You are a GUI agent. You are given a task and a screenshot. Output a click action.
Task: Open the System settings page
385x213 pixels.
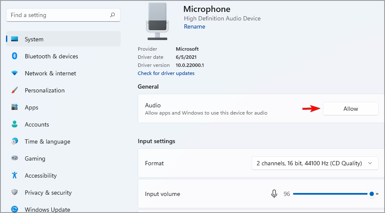[x=63, y=39]
